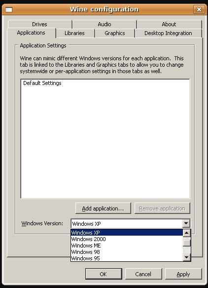Click the Cancel button
Screen dimensions: 208x288
pos(143,274)
